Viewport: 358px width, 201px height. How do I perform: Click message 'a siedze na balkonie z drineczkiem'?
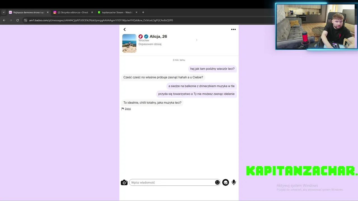click(x=201, y=86)
